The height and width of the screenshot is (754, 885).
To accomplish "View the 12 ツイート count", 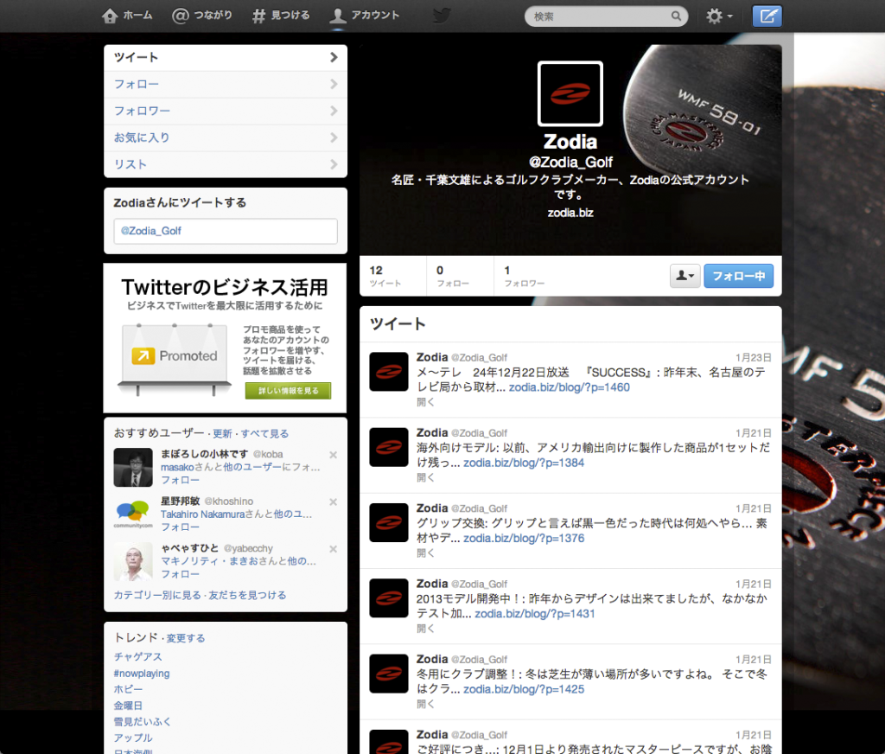I will [x=385, y=276].
